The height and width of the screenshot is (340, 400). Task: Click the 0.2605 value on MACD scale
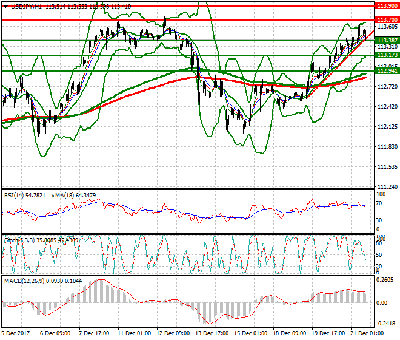(387, 280)
